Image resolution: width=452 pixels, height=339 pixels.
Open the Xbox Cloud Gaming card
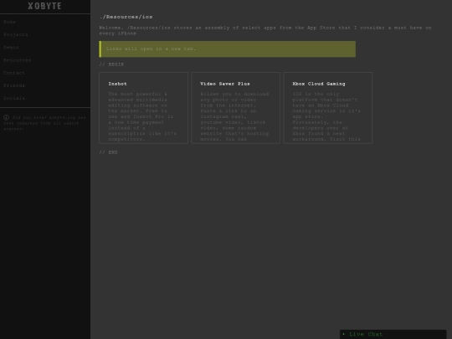click(x=328, y=108)
